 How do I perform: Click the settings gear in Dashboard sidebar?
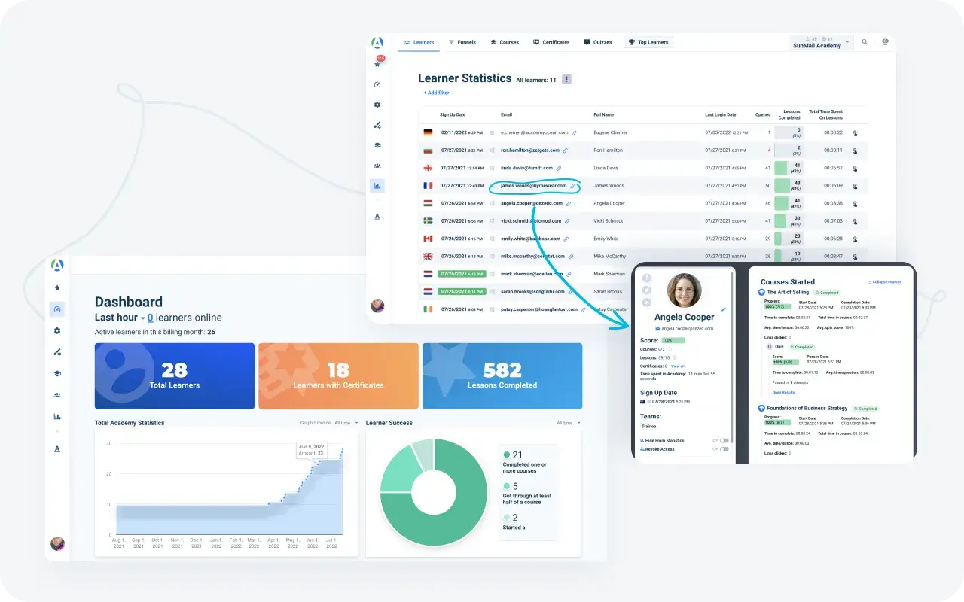(x=57, y=330)
